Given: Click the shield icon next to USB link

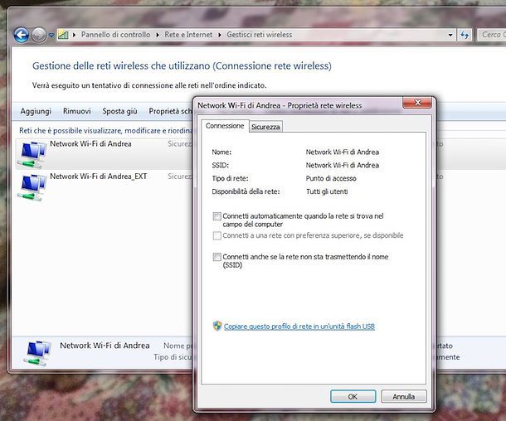Looking at the screenshot, I should [217, 327].
